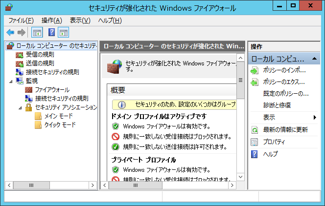Image resolution: width=325 pixels, height=206 pixels.
Task: Open the ヘルプ(H) menu
Action: [x=110, y=21]
